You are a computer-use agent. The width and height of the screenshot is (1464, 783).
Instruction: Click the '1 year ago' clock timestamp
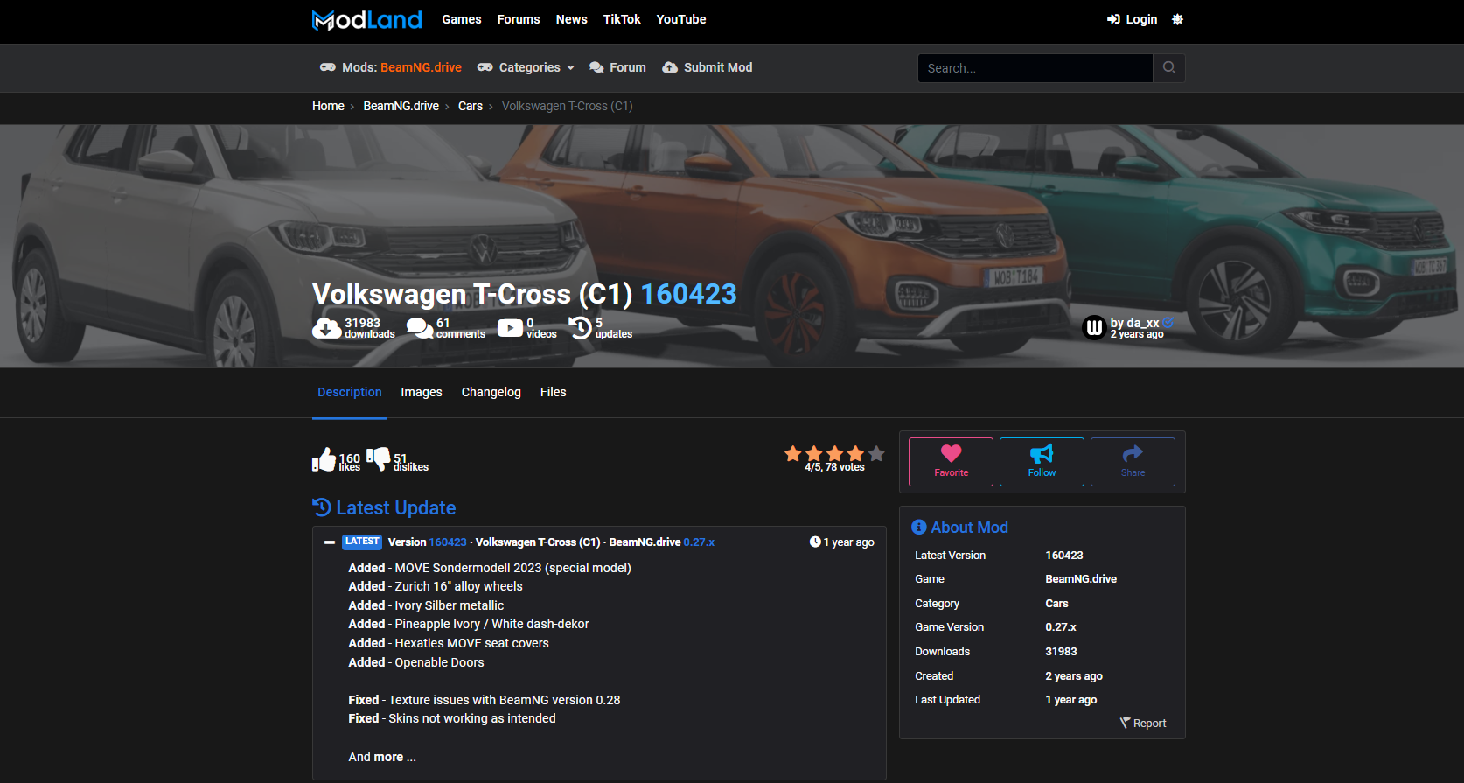(x=841, y=542)
